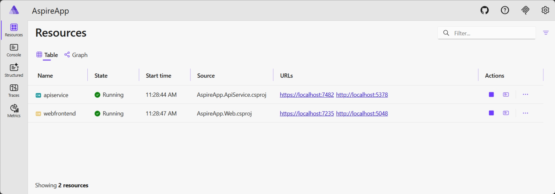This screenshot has height=194, width=555.
Task: Click AspireApp.ApiService.csproj source cell
Action: coord(232,95)
